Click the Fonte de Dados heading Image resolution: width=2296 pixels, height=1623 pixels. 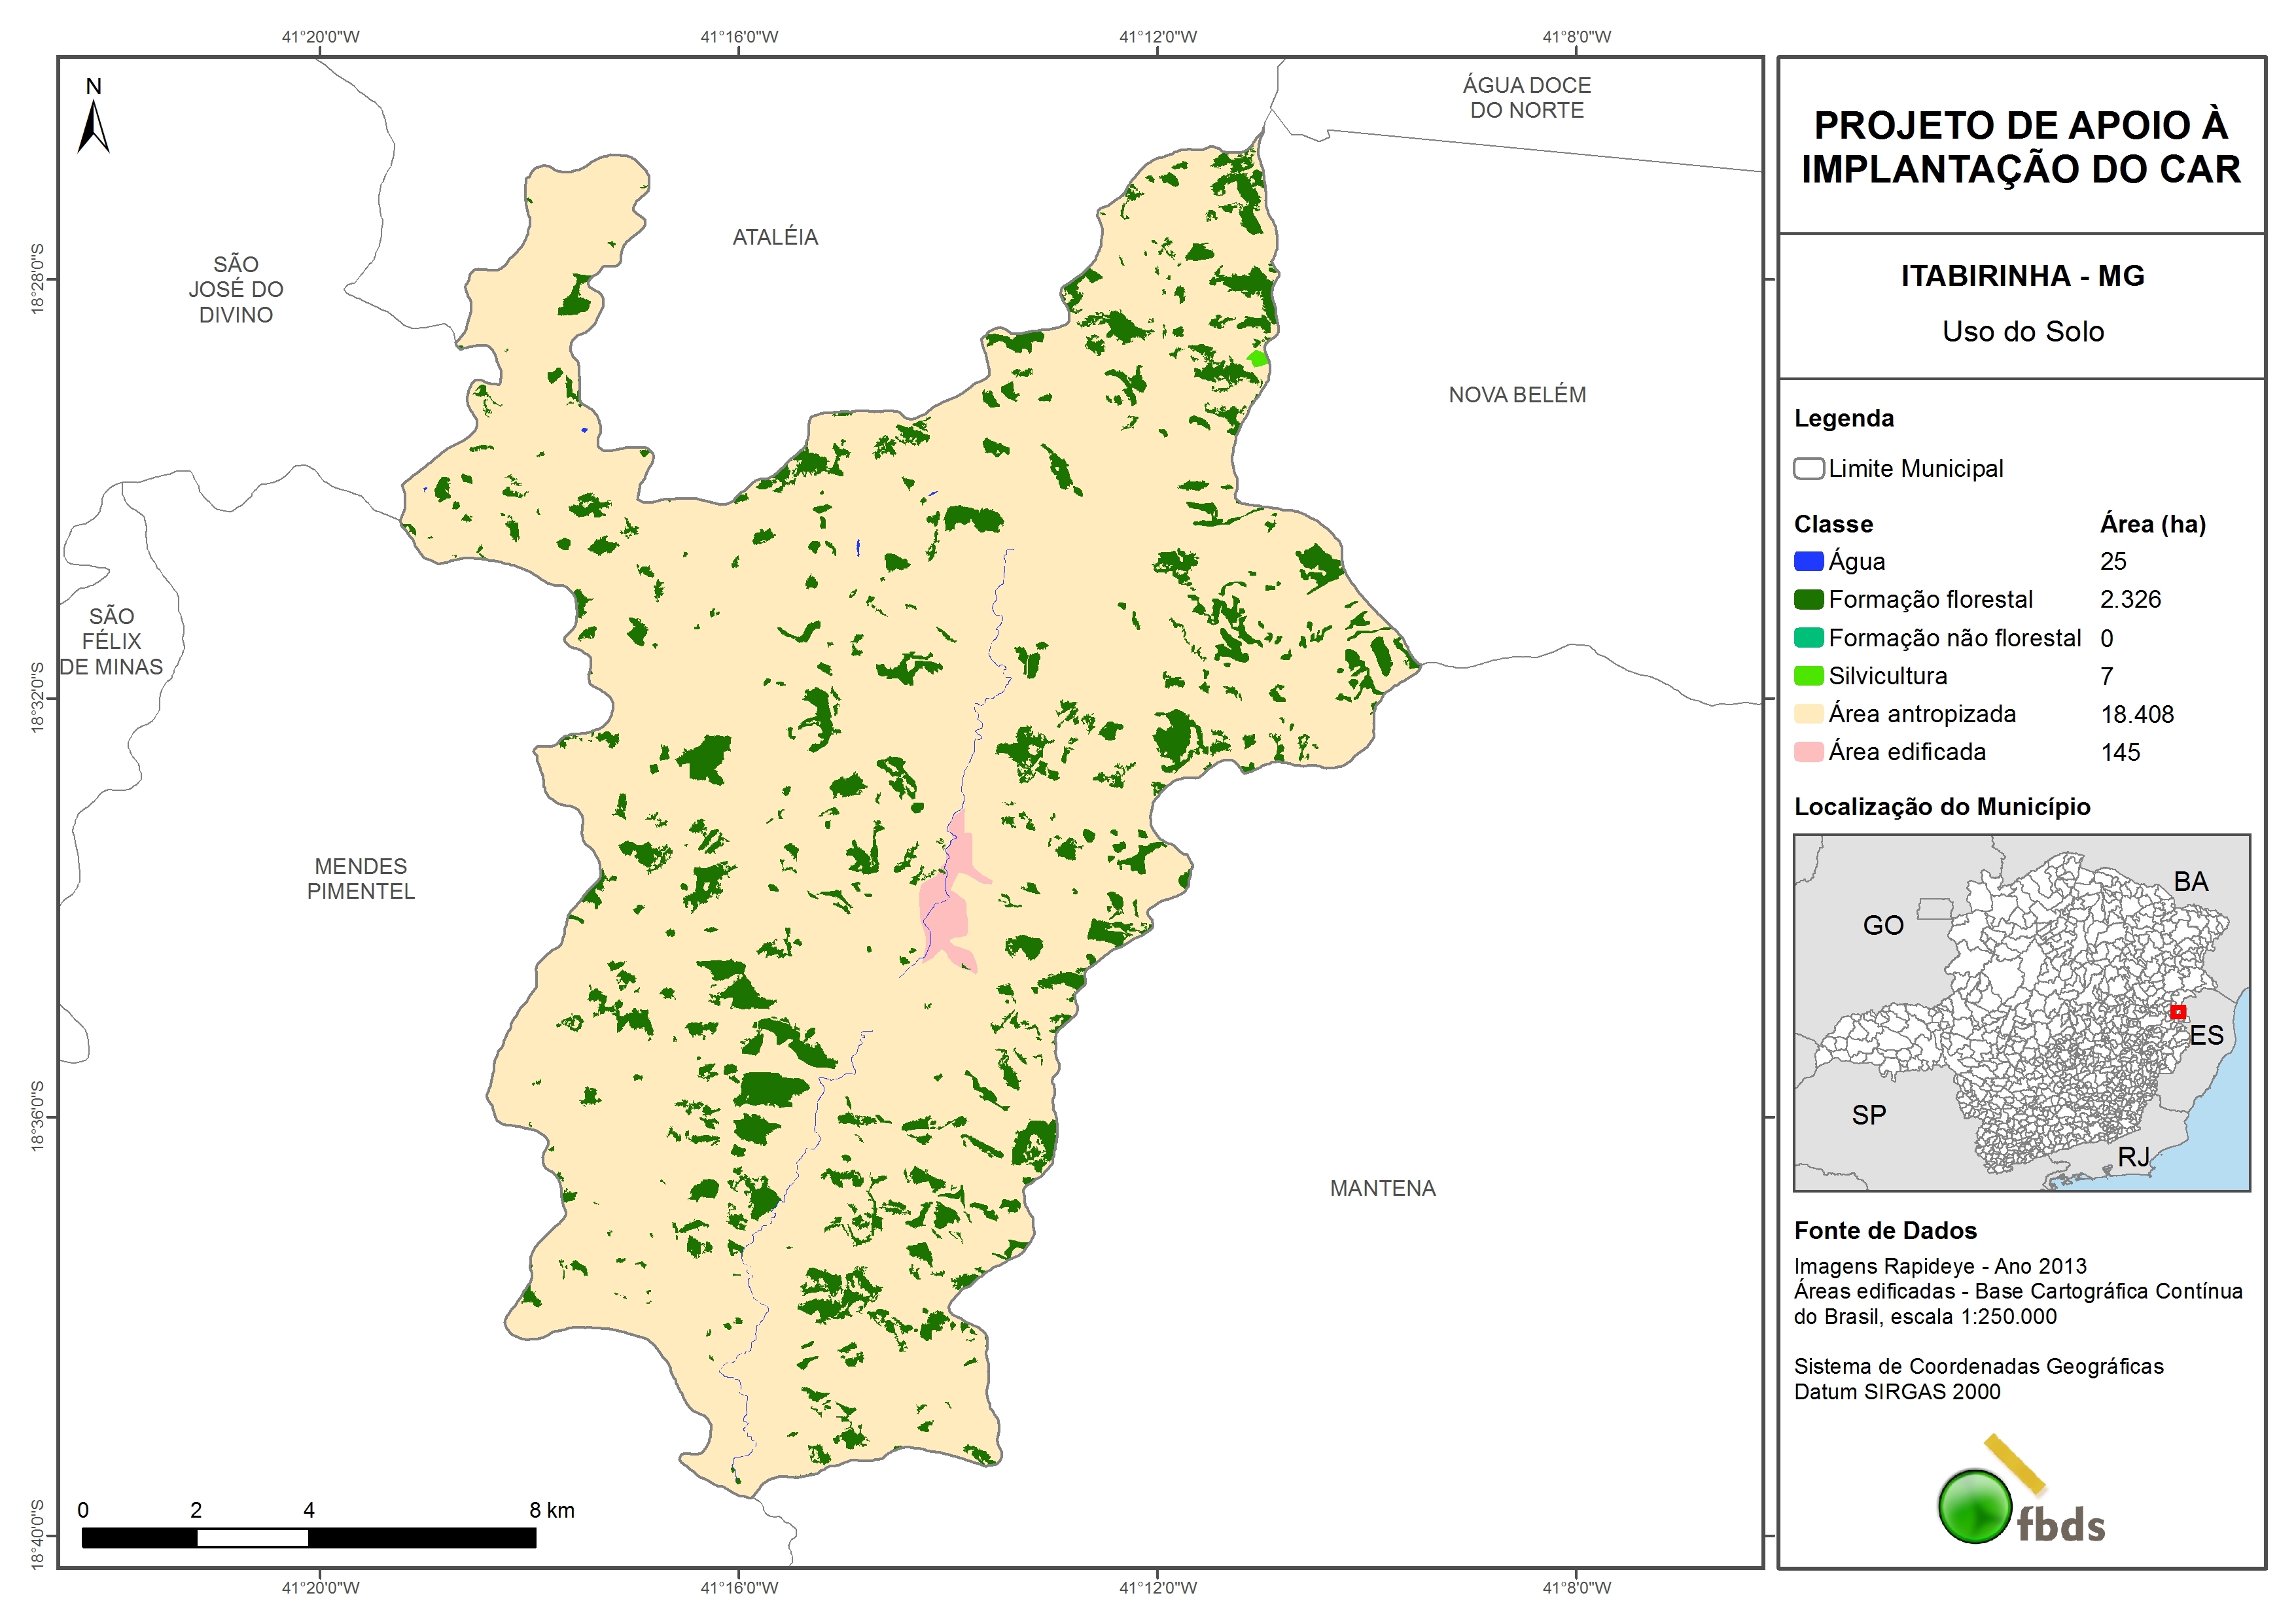(1885, 1230)
